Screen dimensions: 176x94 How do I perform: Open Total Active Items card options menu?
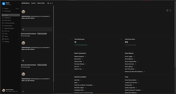click(x=171, y=39)
